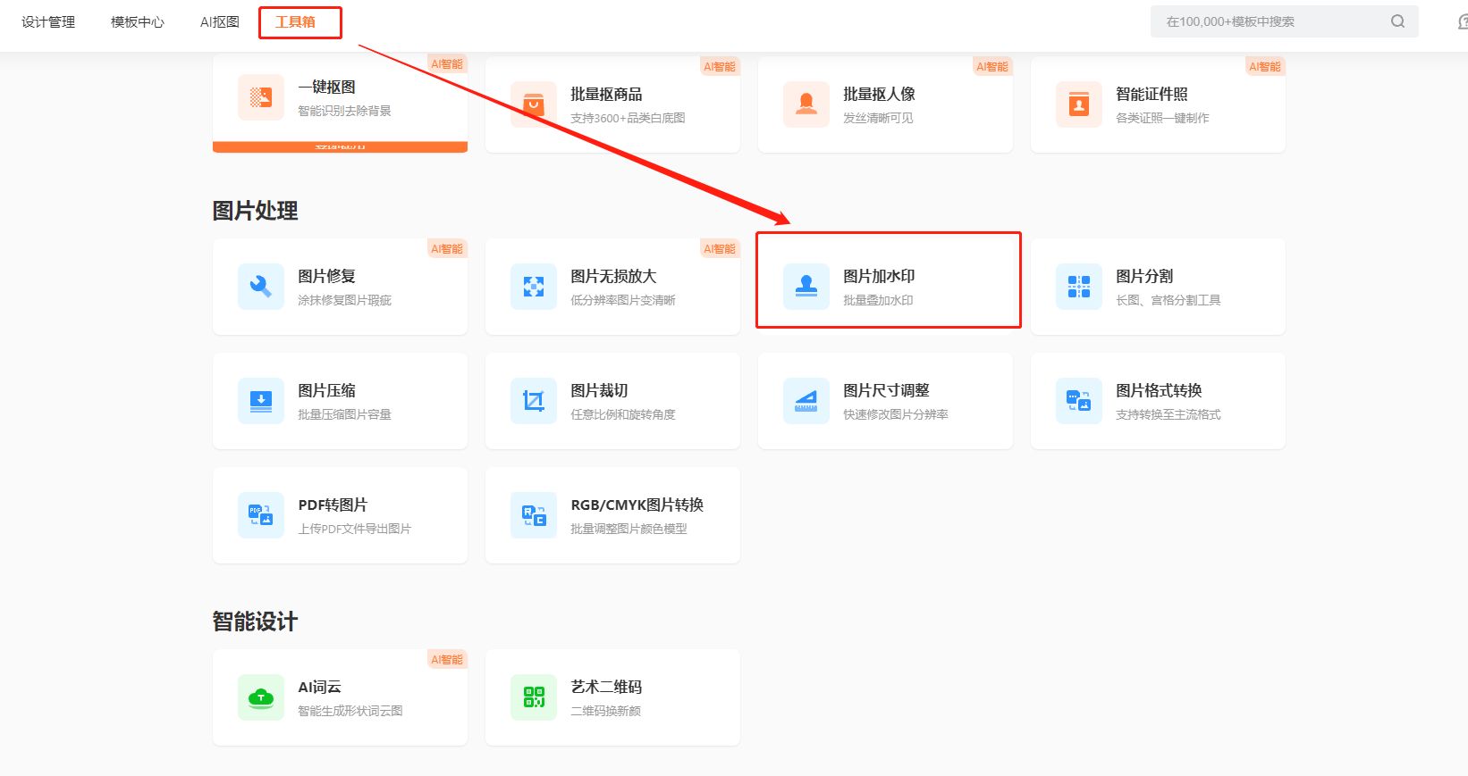Open the 模板中心 tab
This screenshot has width=1468, height=776.
[138, 22]
